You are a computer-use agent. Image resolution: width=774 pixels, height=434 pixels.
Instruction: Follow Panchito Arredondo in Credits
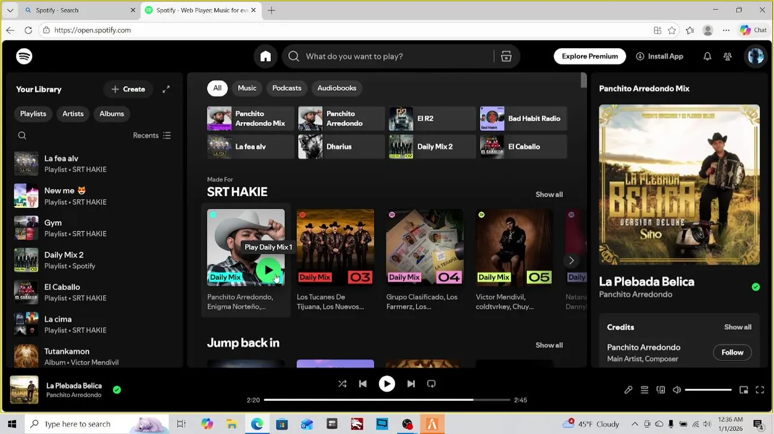coord(732,353)
